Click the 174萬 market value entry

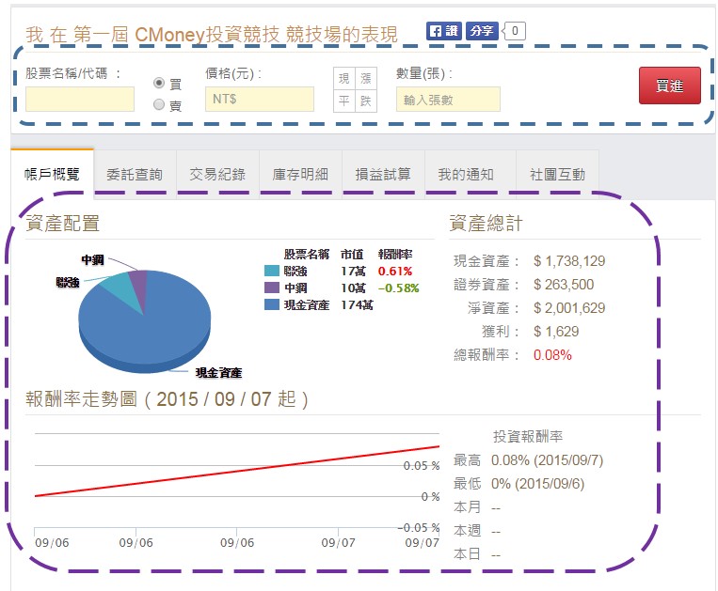coord(358,304)
